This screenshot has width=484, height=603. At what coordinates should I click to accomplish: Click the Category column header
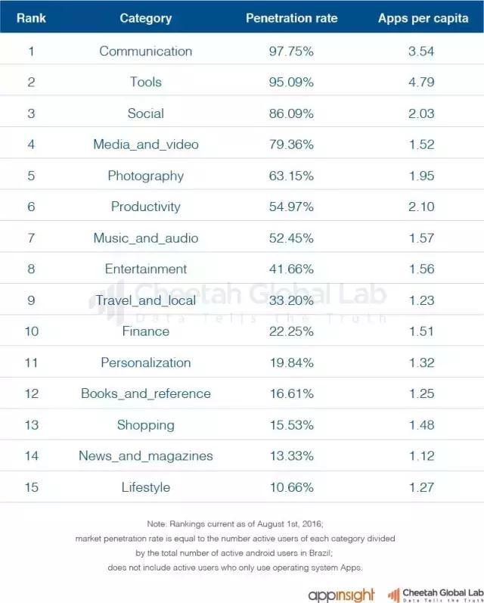(146, 18)
